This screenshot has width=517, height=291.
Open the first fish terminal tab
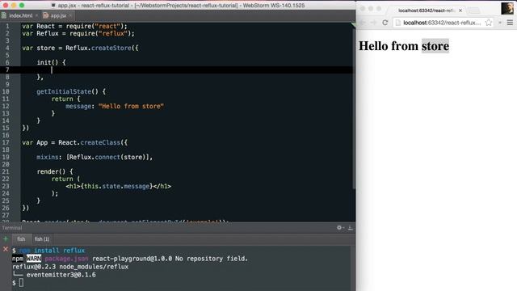point(21,239)
